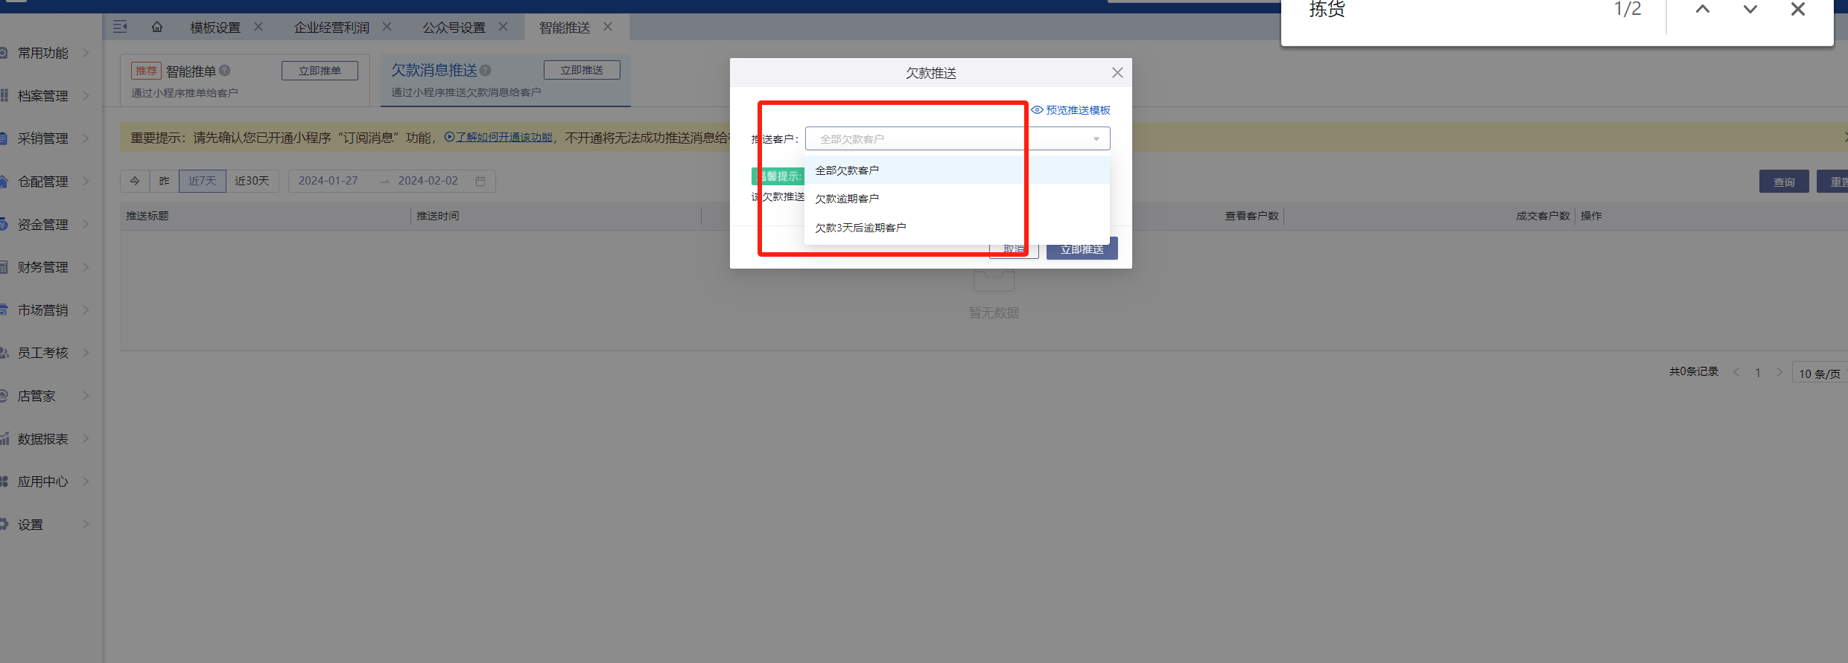This screenshot has width=1848, height=663.
Task: Open the 推送客户 dropdown box
Action: tap(957, 139)
